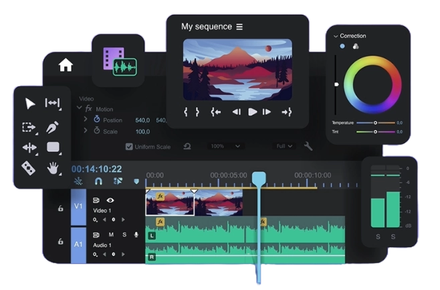440x290 pixels.
Task: Click the Go to Out point button
Action: (286, 112)
